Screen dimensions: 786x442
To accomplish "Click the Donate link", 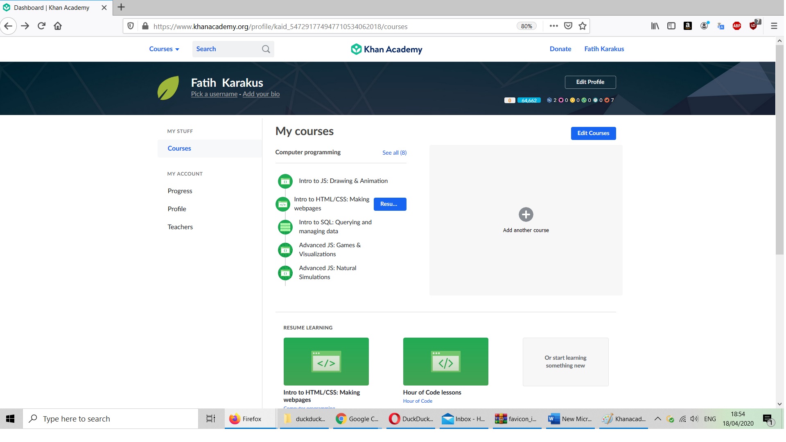I will pos(560,49).
